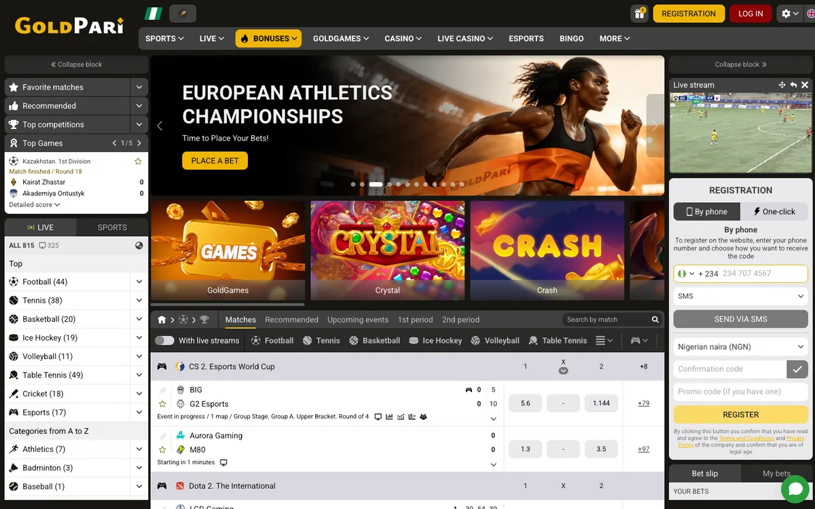This screenshot has height=509, width=815.
Task: Confirm the confirmation code checkmark
Action: [x=797, y=369]
